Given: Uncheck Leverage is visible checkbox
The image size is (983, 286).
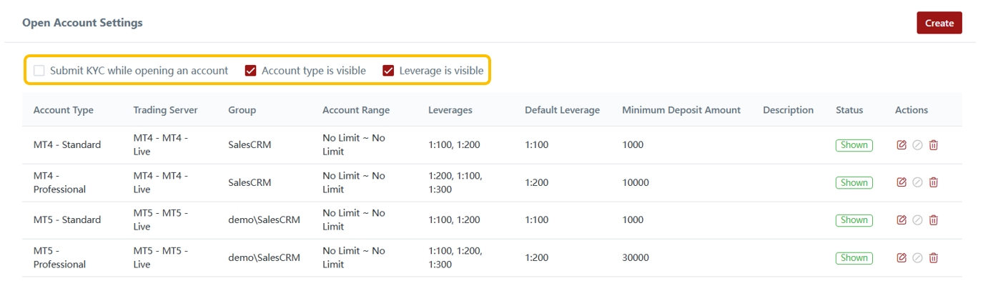Looking at the screenshot, I should coord(389,71).
